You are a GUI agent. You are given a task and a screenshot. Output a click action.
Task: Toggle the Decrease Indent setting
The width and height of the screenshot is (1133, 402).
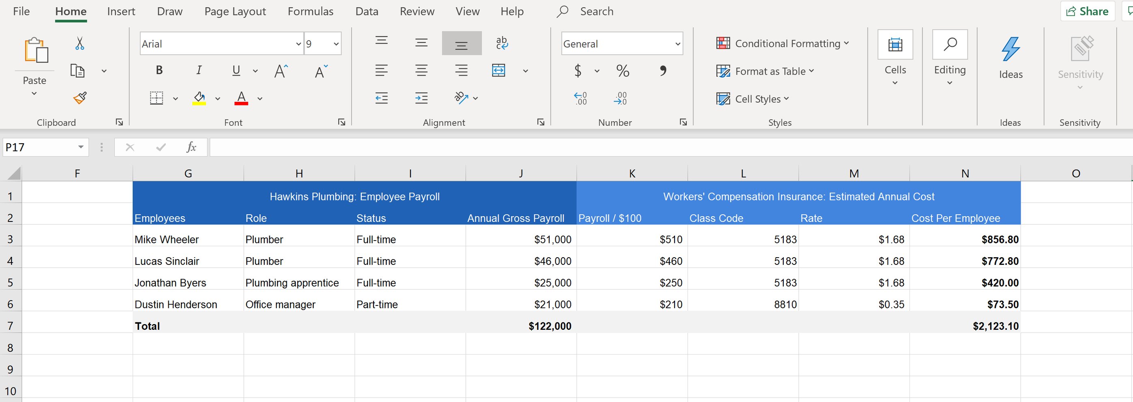pos(381,98)
